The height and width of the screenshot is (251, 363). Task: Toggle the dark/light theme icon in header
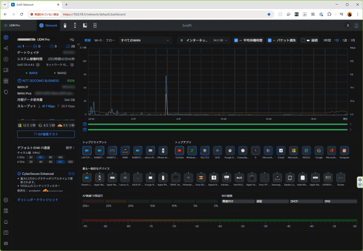347,25
